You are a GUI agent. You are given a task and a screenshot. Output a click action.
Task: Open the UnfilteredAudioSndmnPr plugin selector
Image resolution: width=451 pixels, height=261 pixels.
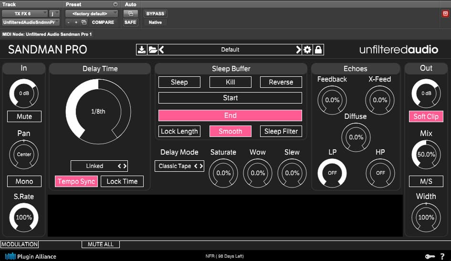(x=31, y=22)
